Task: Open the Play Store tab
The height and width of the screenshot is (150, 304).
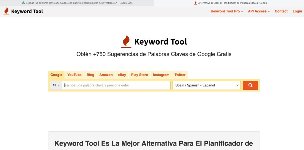Action: pos(139,75)
